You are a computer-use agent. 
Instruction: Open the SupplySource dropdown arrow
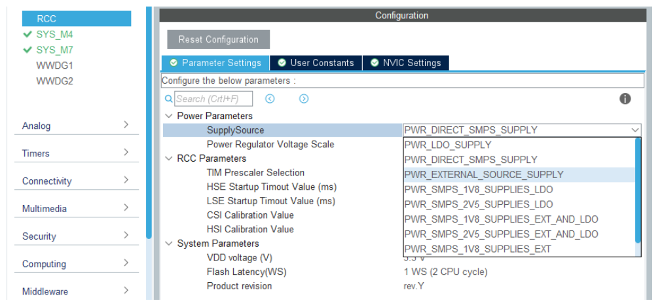tap(635, 130)
